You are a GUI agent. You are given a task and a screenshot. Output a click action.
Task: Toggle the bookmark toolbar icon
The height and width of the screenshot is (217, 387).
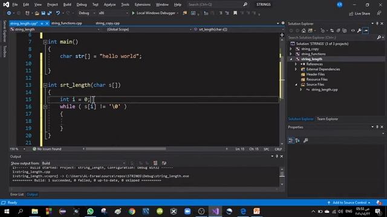(235, 13)
